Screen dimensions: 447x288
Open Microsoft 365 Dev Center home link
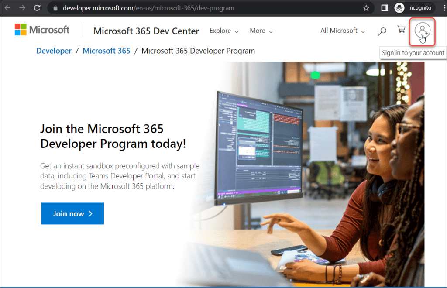[x=146, y=31]
